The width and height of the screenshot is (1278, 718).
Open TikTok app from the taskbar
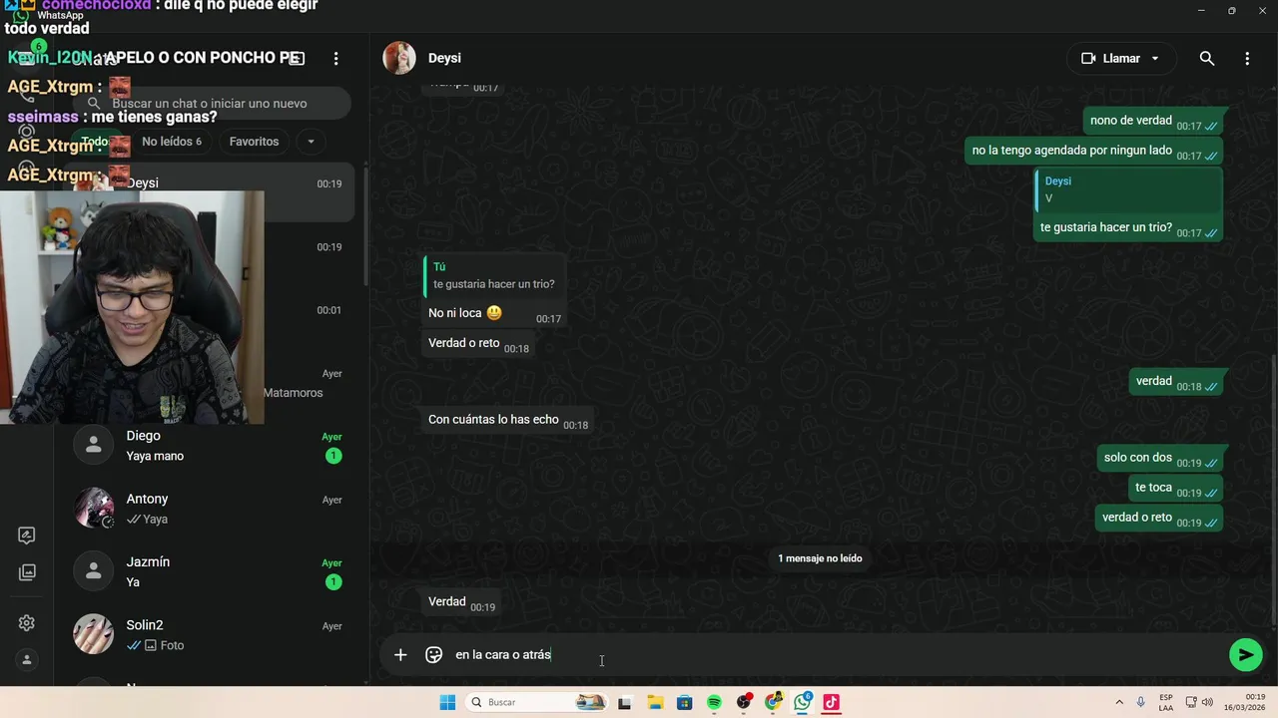point(831,702)
